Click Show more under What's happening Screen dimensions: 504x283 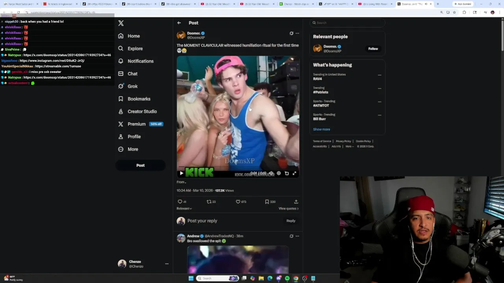(322, 129)
